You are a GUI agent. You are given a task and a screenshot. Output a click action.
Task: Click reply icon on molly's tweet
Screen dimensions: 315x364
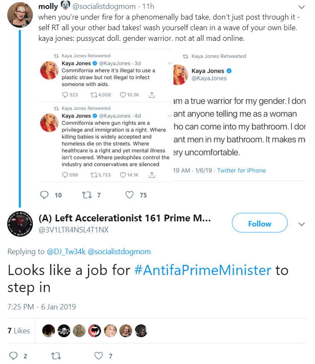pyautogui.click(x=44, y=195)
